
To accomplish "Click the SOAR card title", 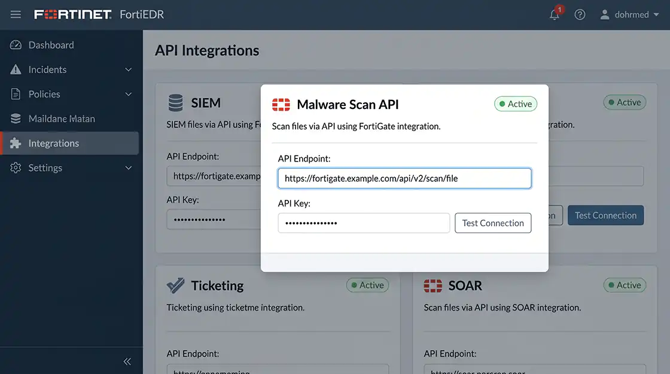I will (x=465, y=285).
